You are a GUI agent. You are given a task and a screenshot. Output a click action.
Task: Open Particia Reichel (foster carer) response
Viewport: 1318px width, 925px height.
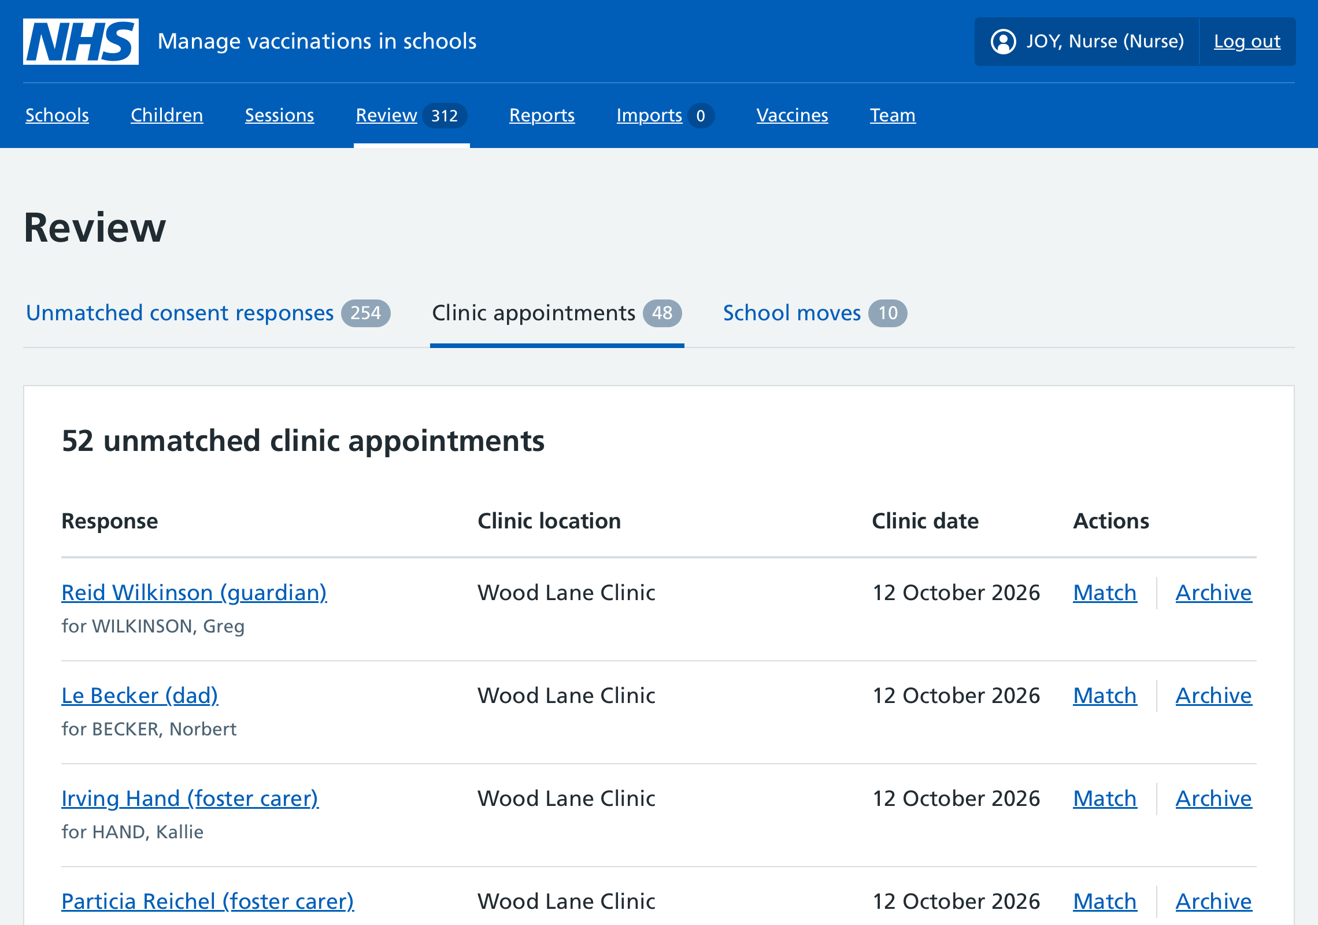pyautogui.click(x=208, y=901)
